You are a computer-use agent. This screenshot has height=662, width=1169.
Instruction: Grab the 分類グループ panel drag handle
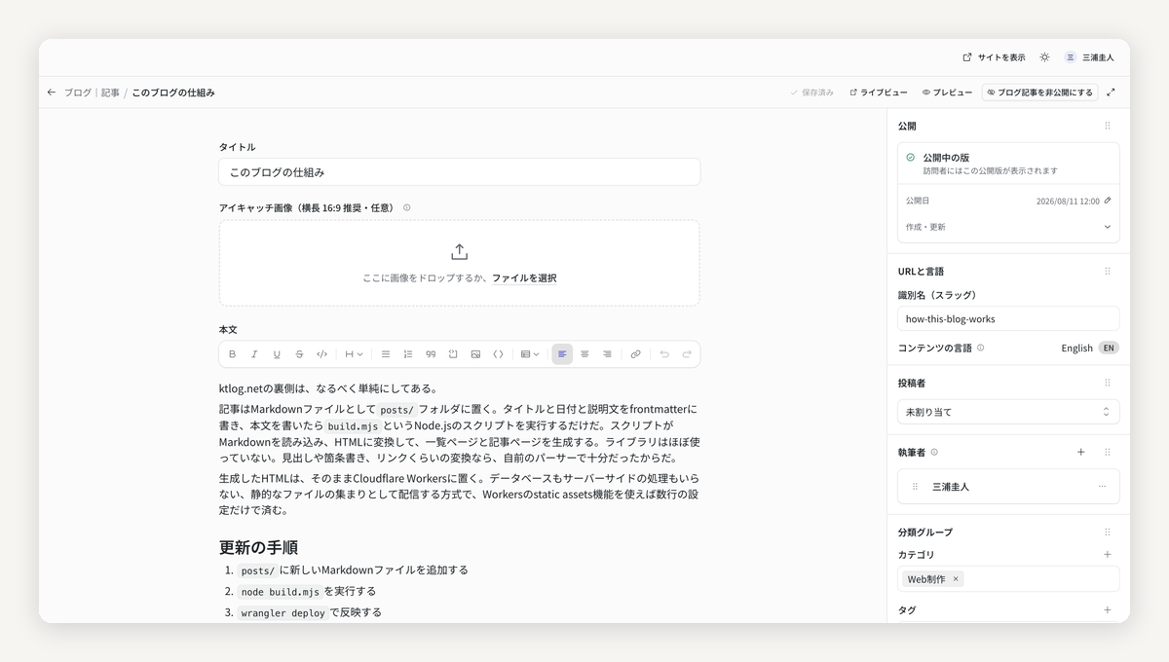tap(1108, 533)
